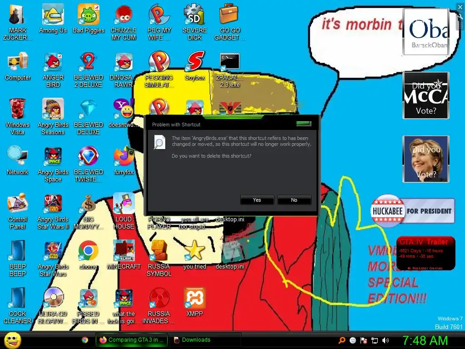This screenshot has width=465, height=349.
Task: Click the flag action center tray icon
Action: click(x=364, y=340)
